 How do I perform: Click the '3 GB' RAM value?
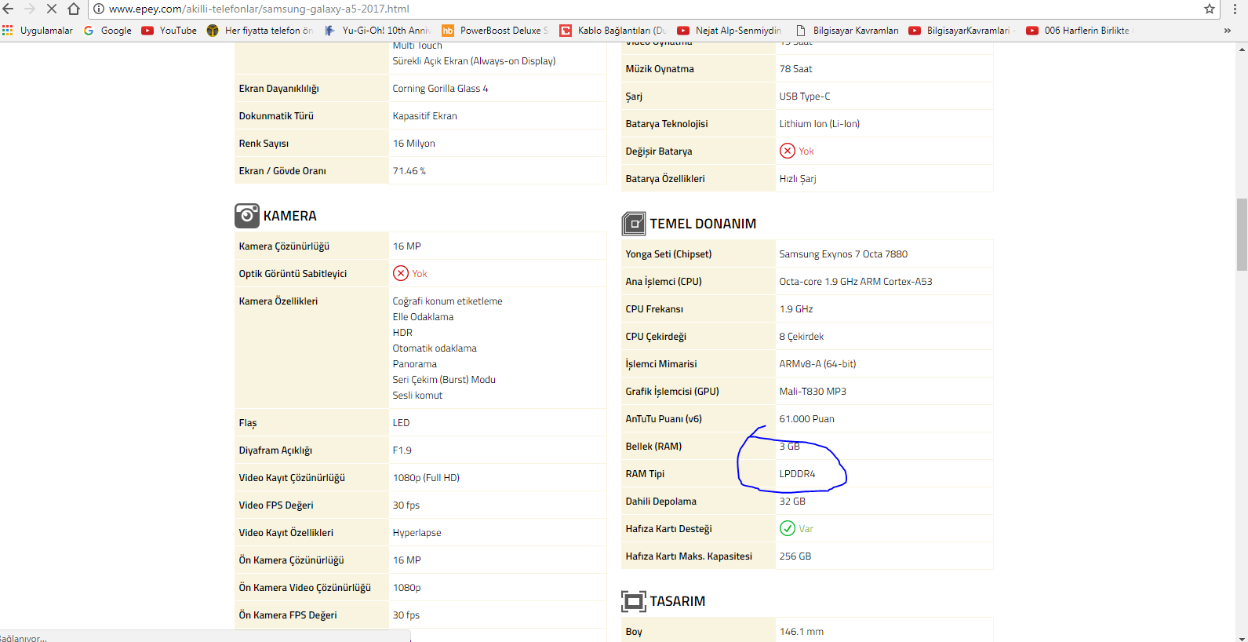(789, 447)
